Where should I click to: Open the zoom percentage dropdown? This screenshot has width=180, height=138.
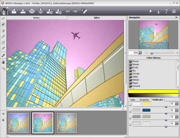click(140, 53)
